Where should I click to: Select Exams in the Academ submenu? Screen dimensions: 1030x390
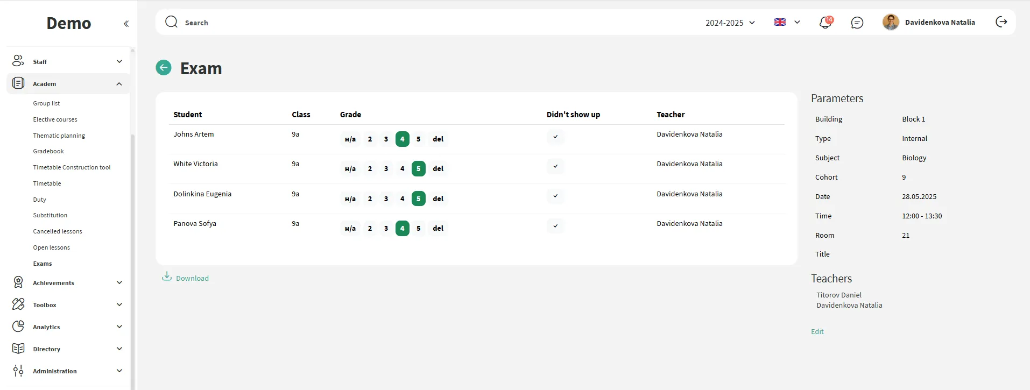click(43, 264)
